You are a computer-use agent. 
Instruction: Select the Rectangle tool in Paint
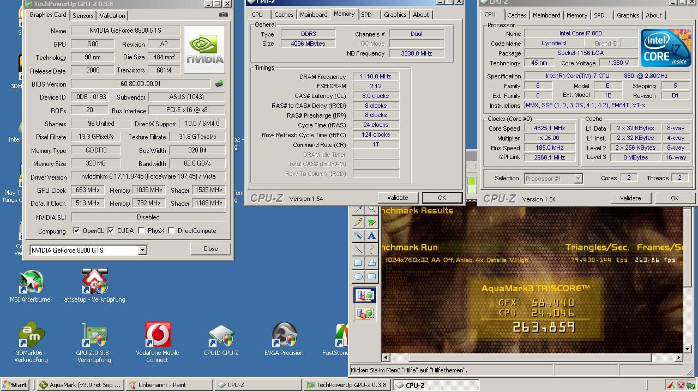[x=358, y=263]
